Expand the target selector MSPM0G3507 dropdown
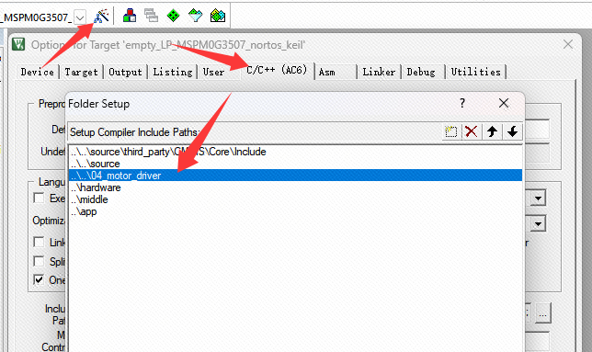The width and height of the screenshot is (592, 352). click(80, 17)
